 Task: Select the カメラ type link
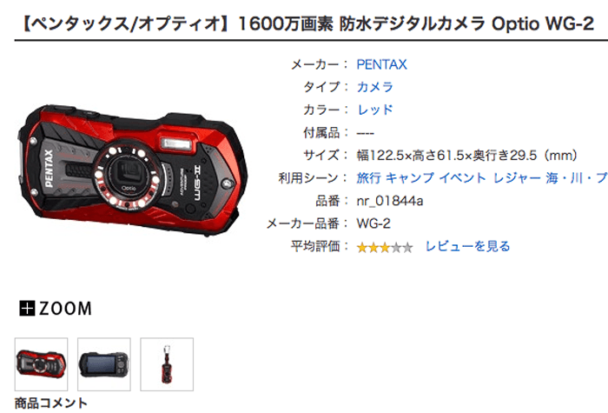coord(375,87)
